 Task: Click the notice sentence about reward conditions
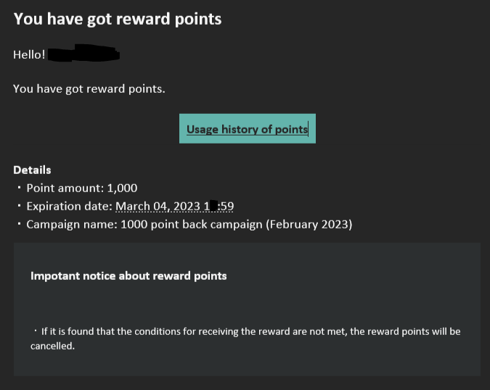245,339
